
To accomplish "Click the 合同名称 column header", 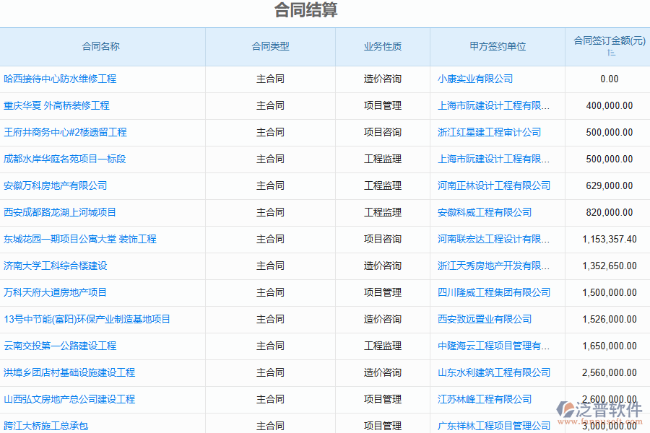I will [102, 45].
